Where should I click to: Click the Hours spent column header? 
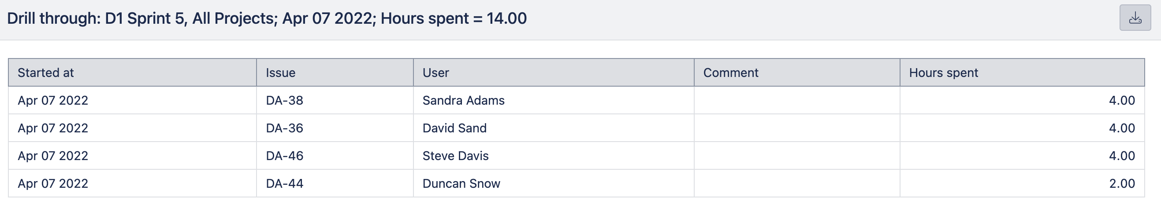tap(1022, 73)
